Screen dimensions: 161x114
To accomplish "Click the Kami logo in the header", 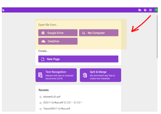I will tap(3, 10).
